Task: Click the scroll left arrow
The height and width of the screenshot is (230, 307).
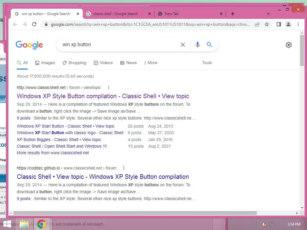Action: 11,213
